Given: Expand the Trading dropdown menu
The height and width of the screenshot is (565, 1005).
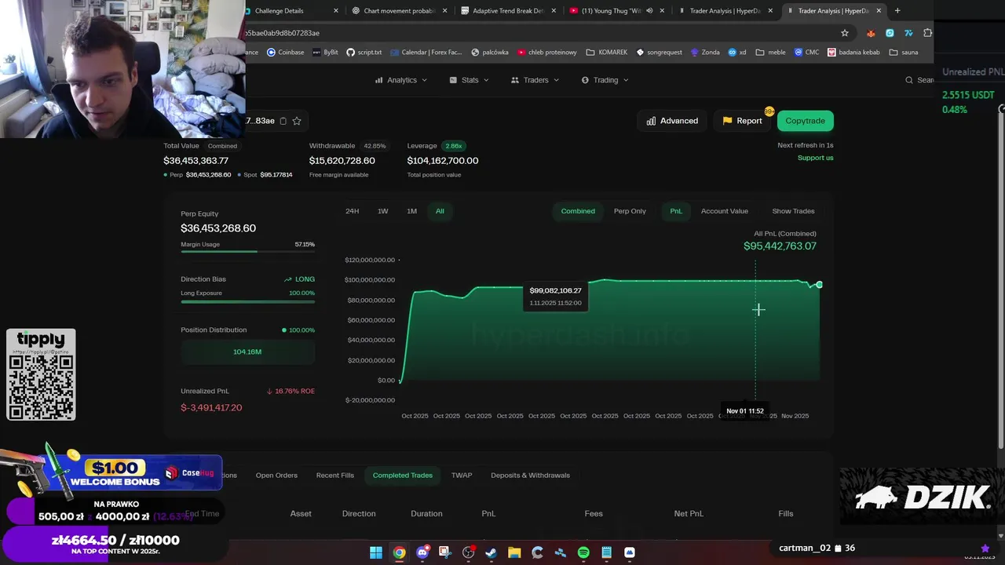Looking at the screenshot, I should coord(605,80).
